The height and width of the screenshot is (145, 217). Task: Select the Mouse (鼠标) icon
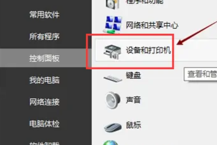tap(113, 127)
